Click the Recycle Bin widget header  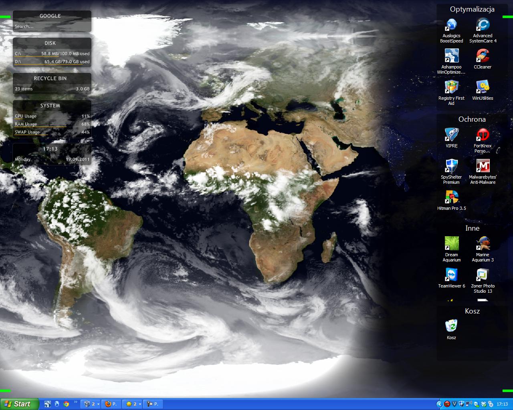[50, 78]
